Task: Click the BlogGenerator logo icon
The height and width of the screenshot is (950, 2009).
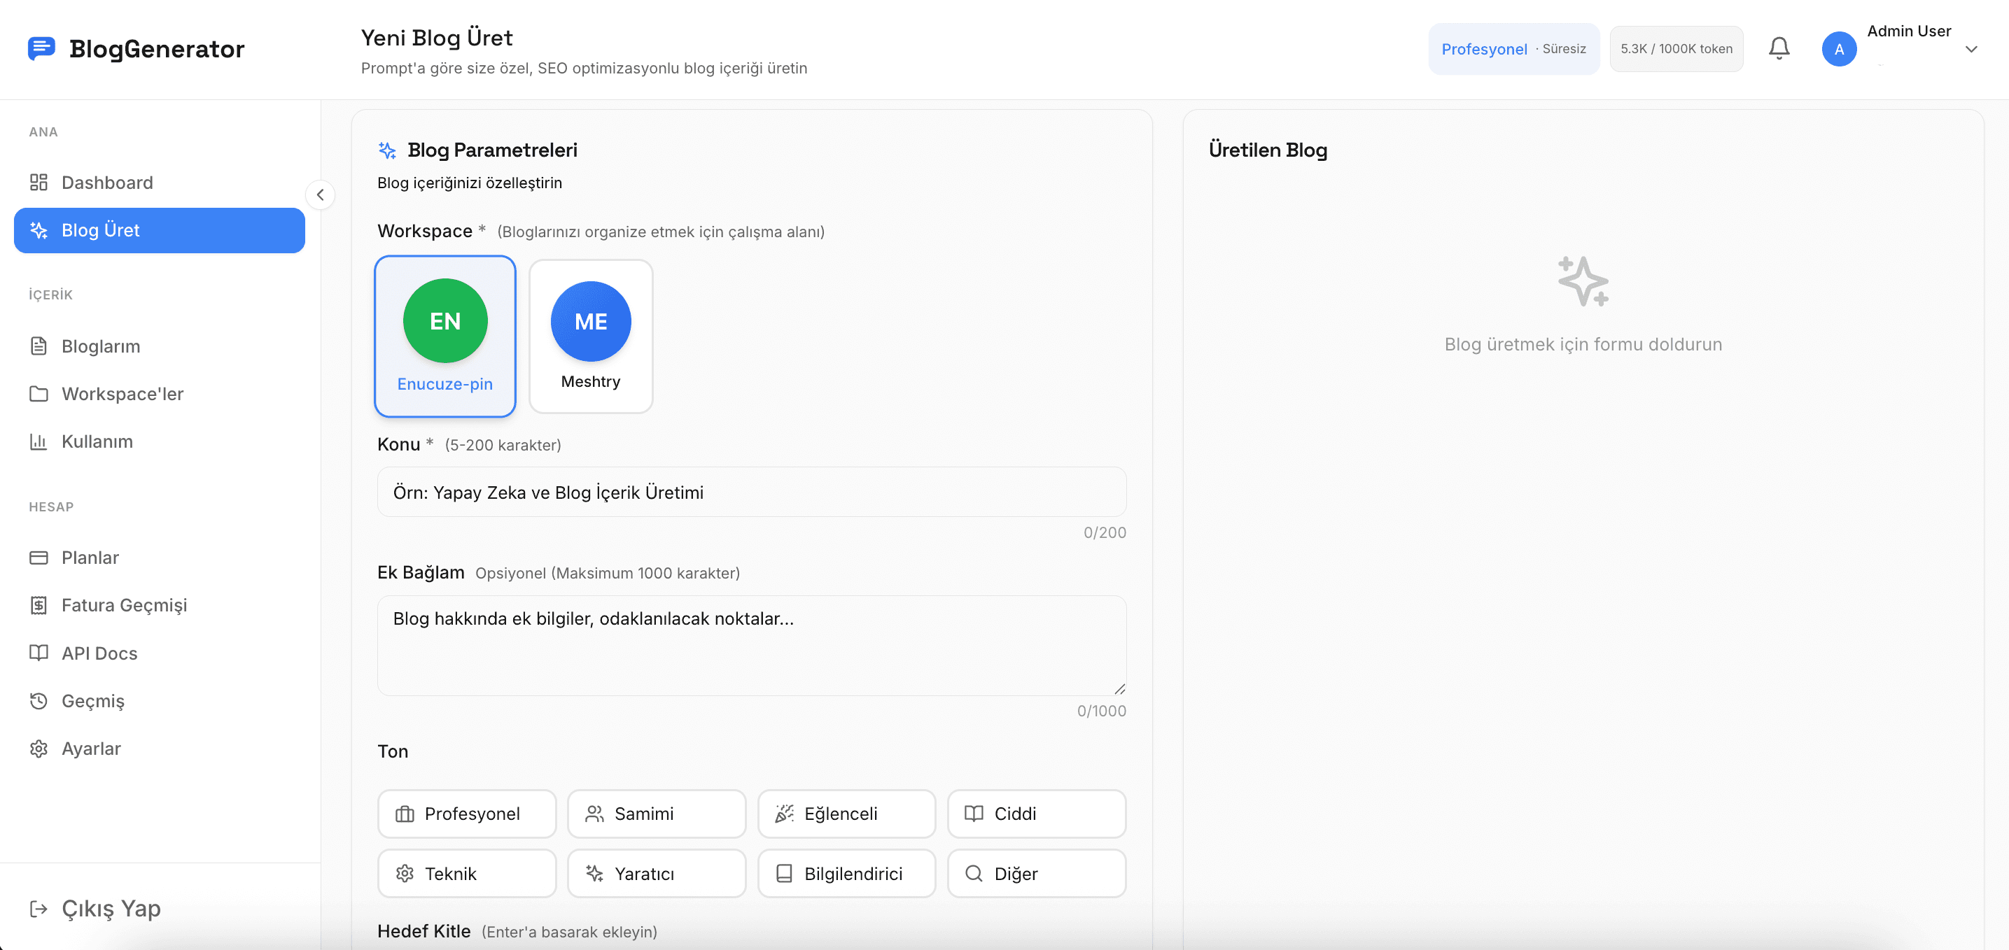Action: (41, 48)
